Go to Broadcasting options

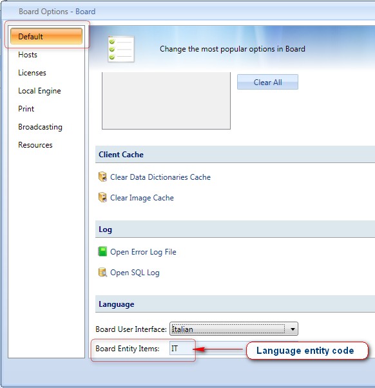tap(41, 127)
